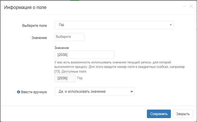Click the info icon next to Ввести вручную
This screenshot has height=122, width=197.
(x=18, y=92)
